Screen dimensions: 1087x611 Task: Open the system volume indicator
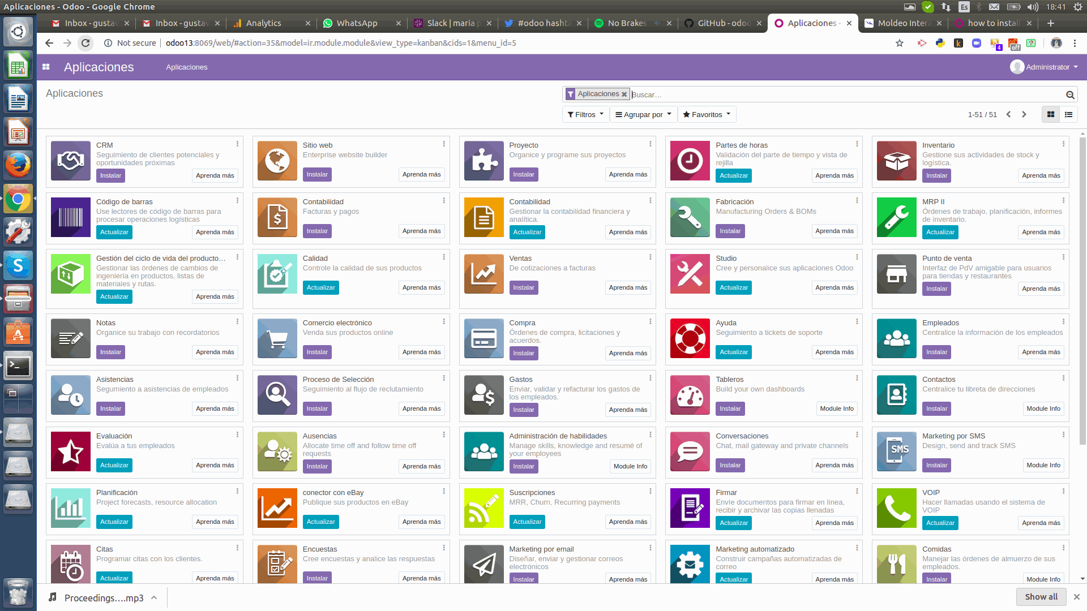[x=1033, y=7]
